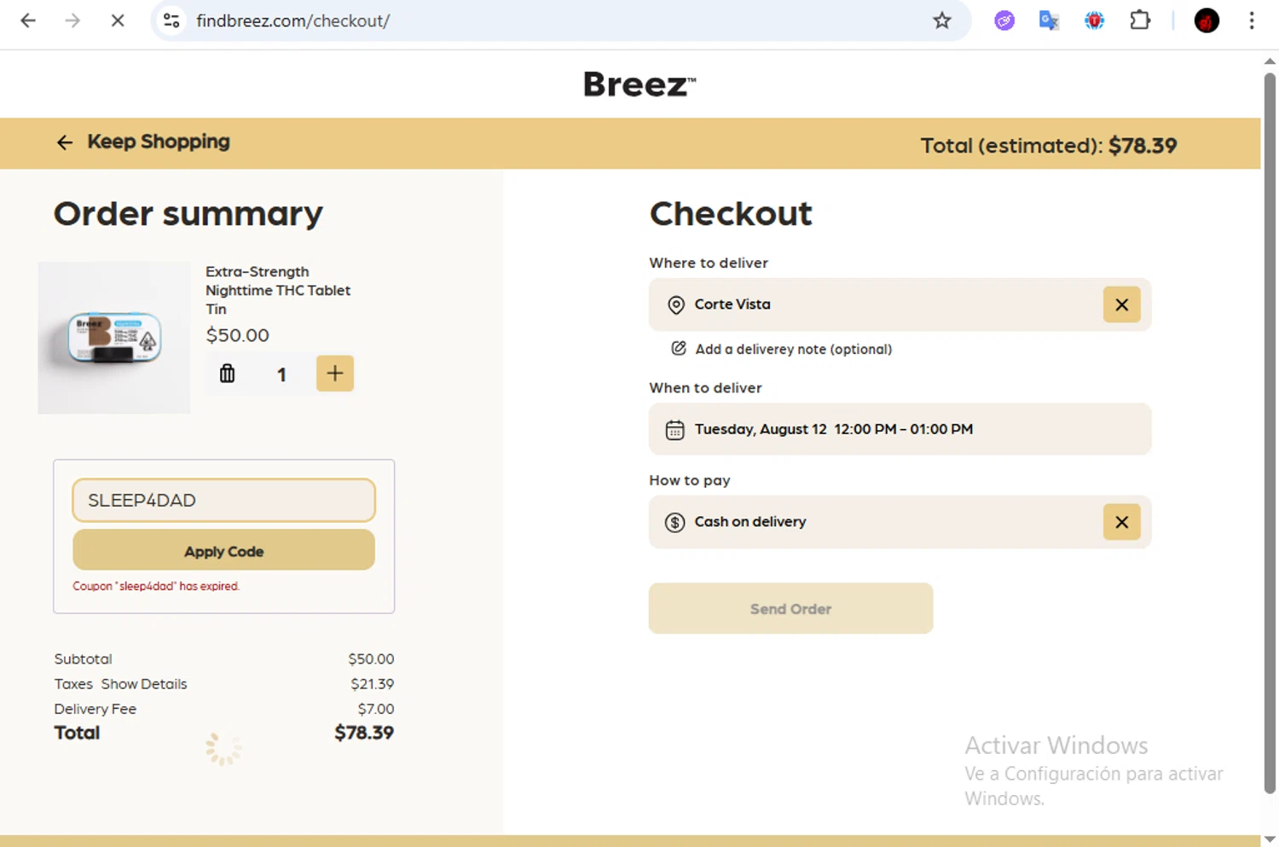This screenshot has width=1279, height=847.
Task: Remove item with trash icon
Action: 227,374
